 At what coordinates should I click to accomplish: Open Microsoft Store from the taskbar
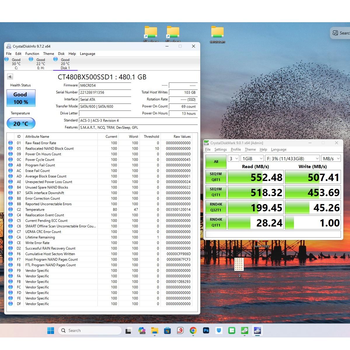pos(167,330)
